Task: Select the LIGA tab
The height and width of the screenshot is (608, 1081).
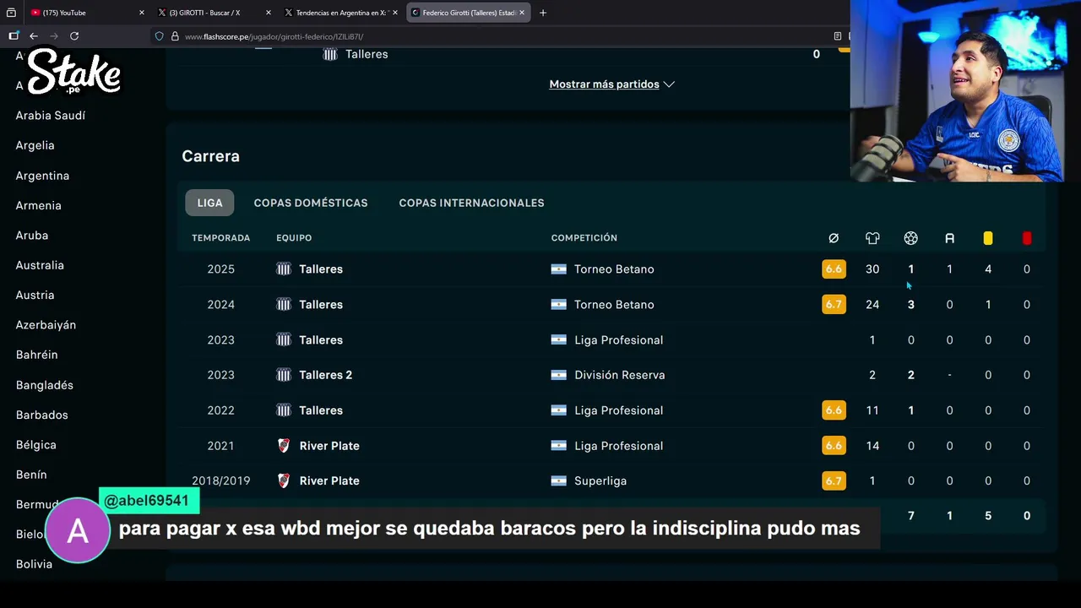Action: (x=209, y=203)
